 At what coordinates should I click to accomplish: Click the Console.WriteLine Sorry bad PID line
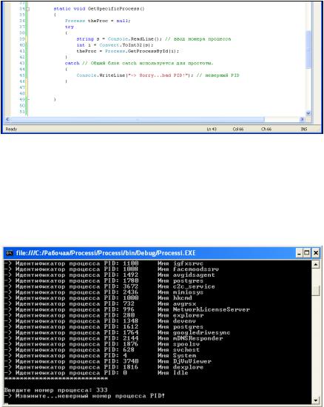click(x=158, y=75)
